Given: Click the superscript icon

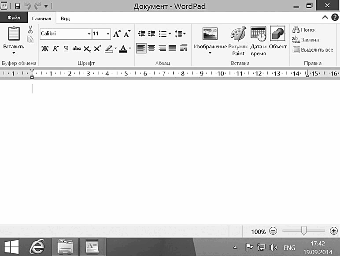Looking at the screenshot, I should coord(98,49).
